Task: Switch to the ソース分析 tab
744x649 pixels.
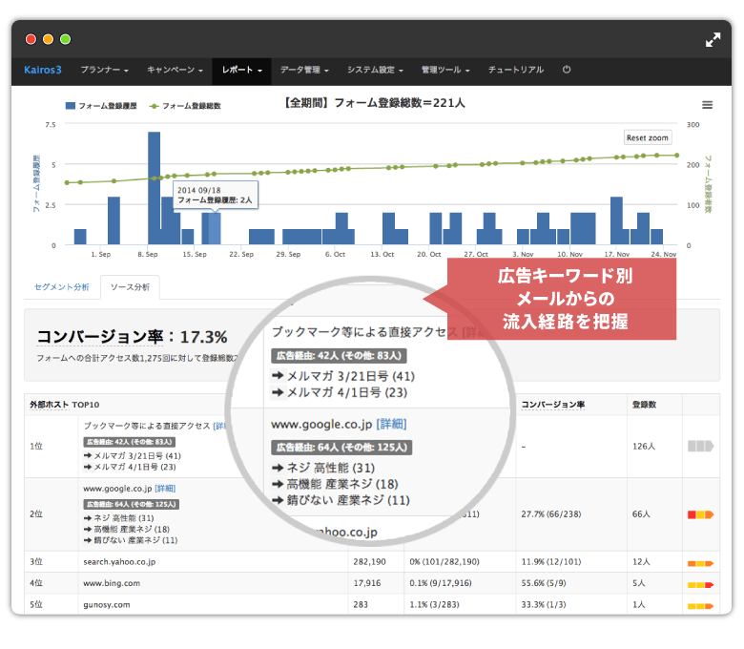Action: pyautogui.click(x=130, y=287)
